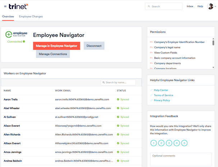This screenshot has height=167, width=218.
Task: Click synced check icon for Alison Everert
Action: point(118,126)
